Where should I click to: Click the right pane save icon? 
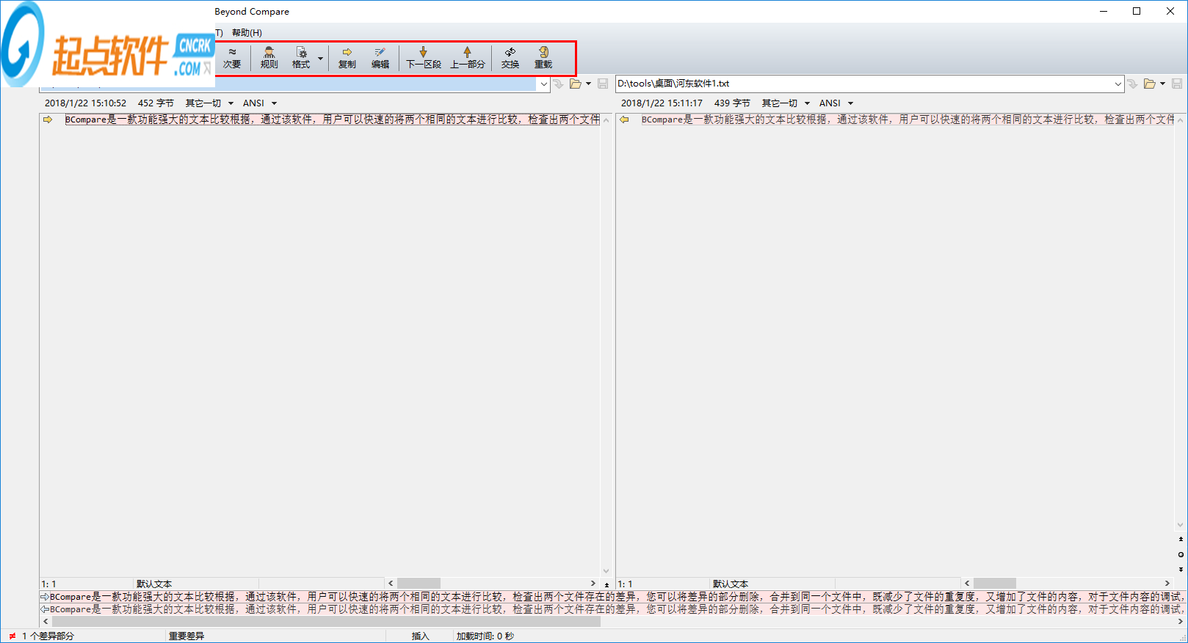tap(1177, 84)
